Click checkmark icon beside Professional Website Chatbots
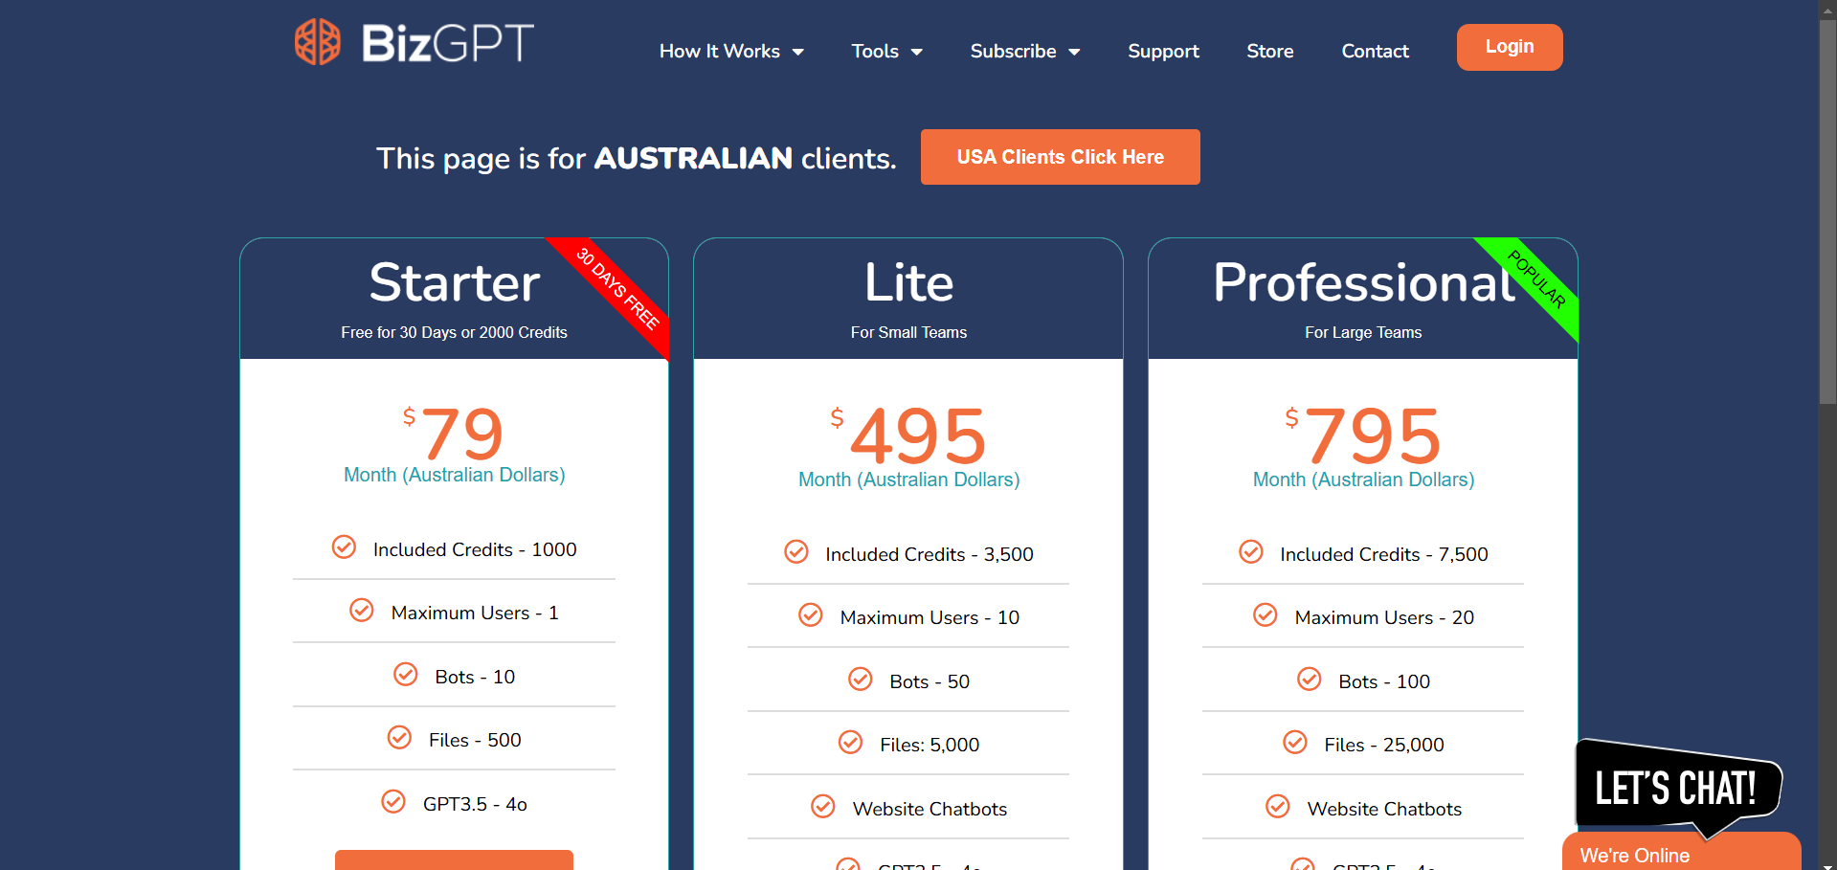Screen dimensions: 1837x870 pos(1278,806)
